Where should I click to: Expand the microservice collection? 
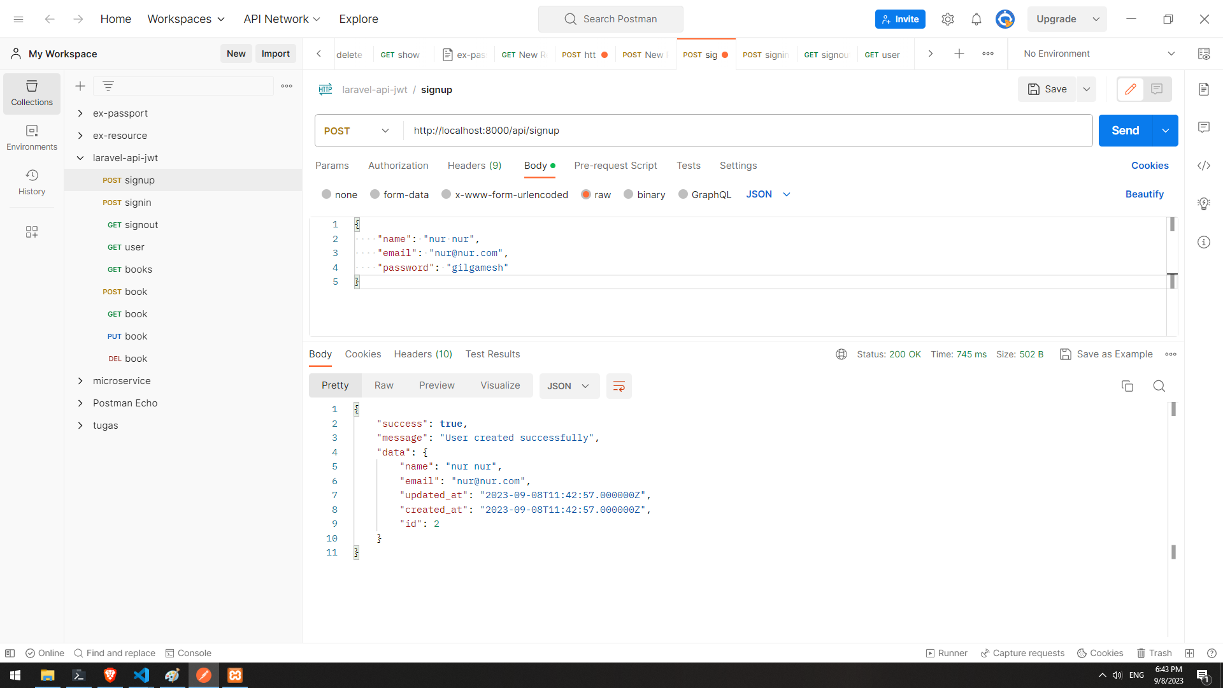pos(80,381)
